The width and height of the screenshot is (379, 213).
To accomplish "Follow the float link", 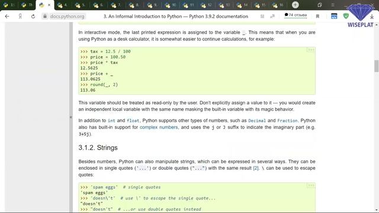I will tap(133, 121).
